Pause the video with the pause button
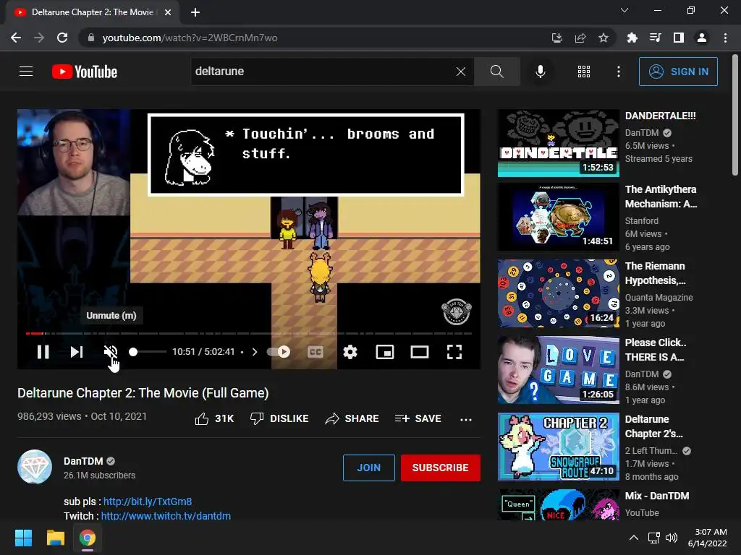 (43, 352)
